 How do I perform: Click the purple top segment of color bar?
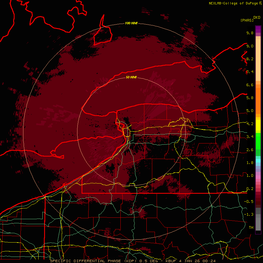(258, 29)
